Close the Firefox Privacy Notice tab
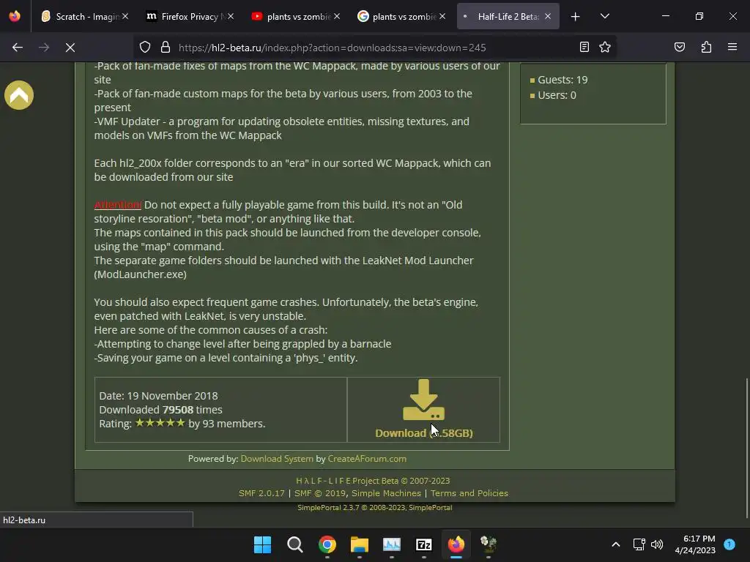The width and height of the screenshot is (750, 562). point(231,16)
